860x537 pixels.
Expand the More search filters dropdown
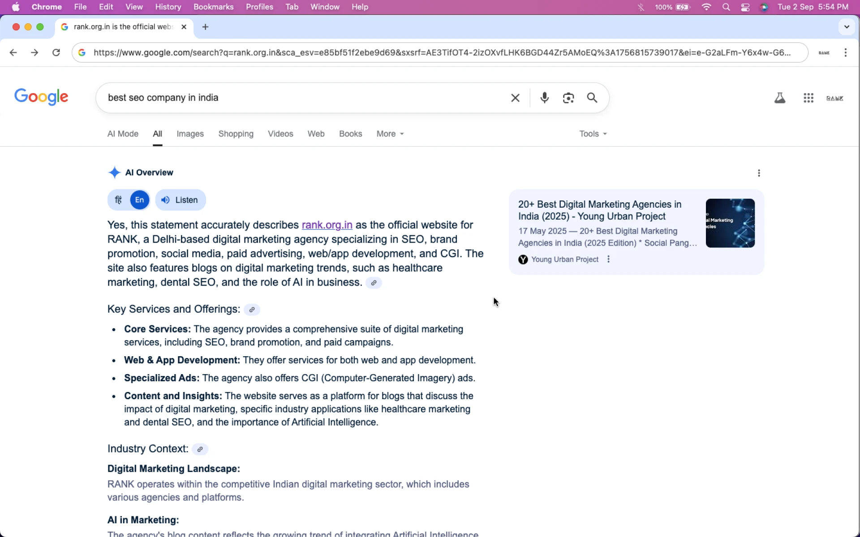click(390, 134)
